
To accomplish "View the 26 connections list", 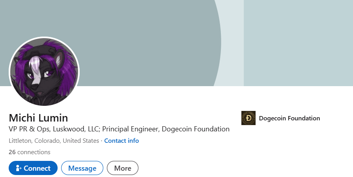I will click(x=30, y=152).
